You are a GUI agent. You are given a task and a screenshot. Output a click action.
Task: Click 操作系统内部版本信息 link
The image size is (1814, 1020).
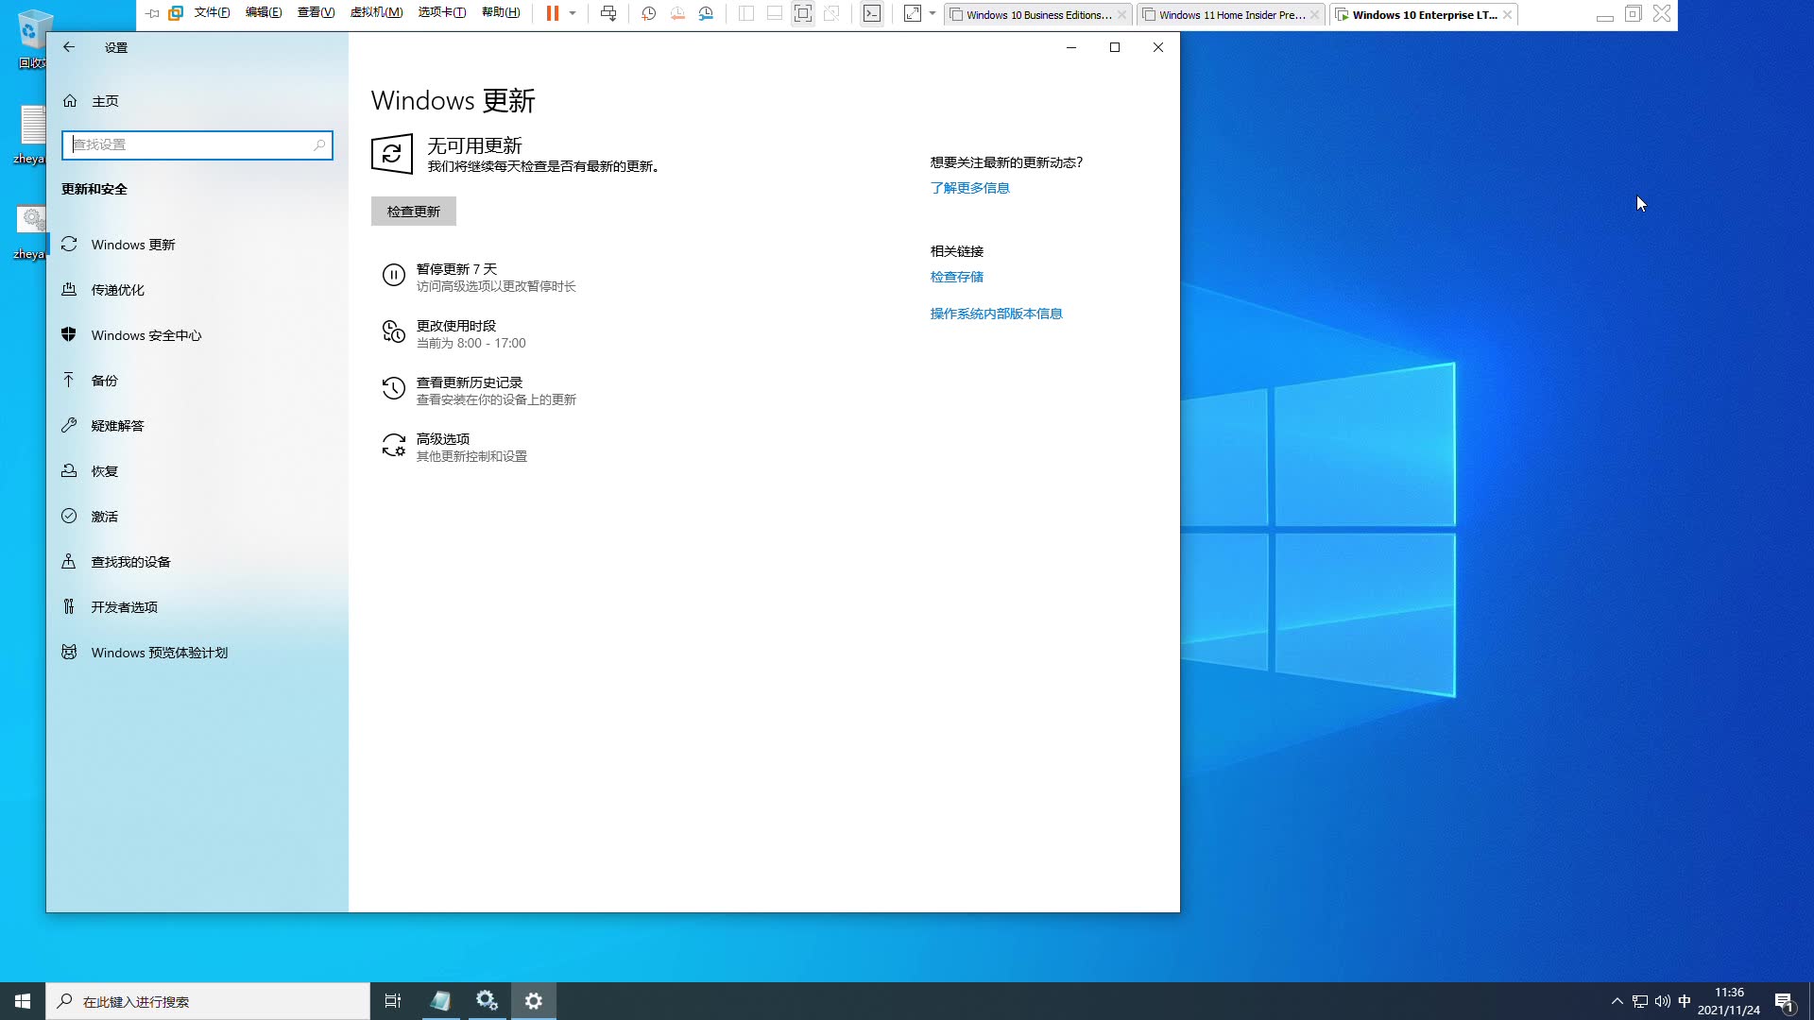[997, 313]
